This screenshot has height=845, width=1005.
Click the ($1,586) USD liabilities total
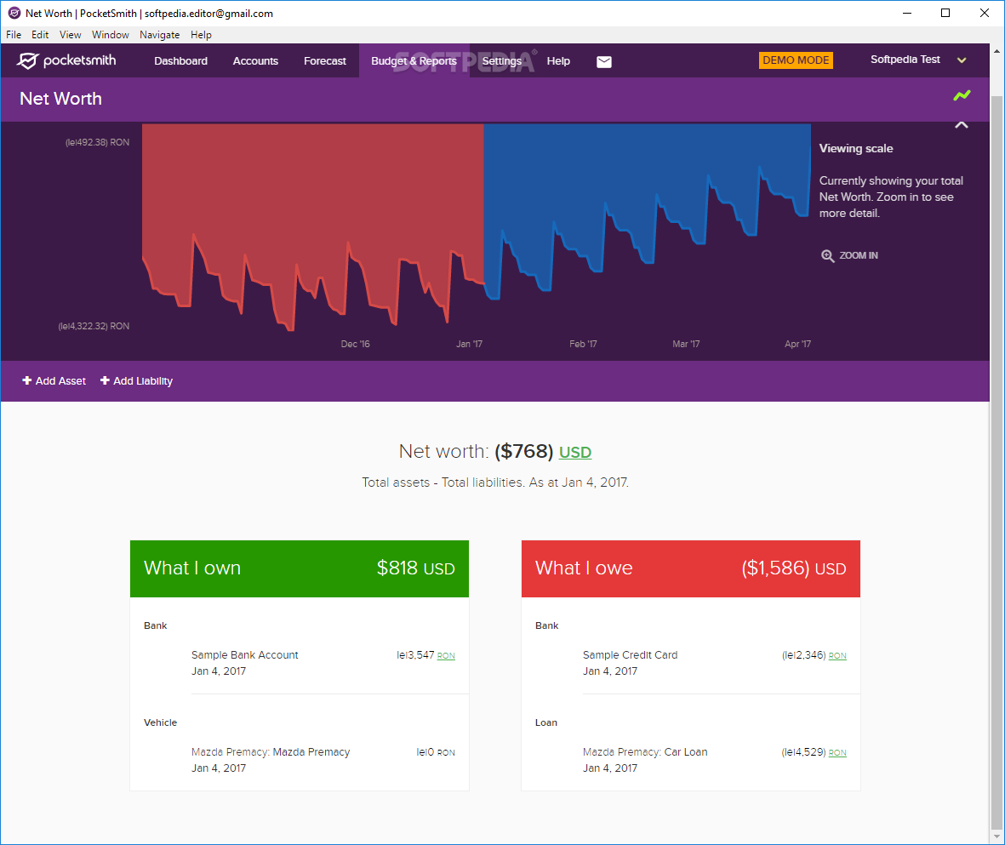click(793, 568)
